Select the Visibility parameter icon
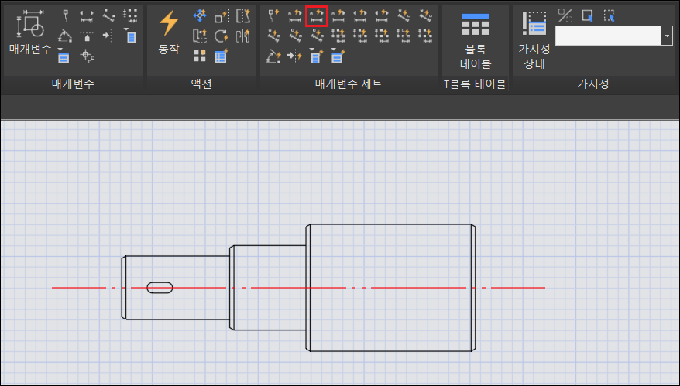The height and width of the screenshot is (386, 680). pyautogui.click(x=130, y=36)
